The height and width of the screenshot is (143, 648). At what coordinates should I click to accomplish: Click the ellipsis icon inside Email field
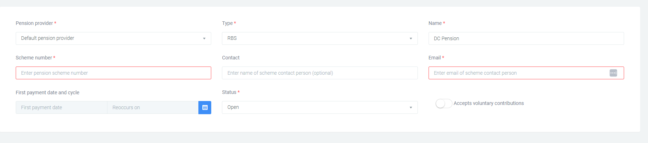coord(613,73)
